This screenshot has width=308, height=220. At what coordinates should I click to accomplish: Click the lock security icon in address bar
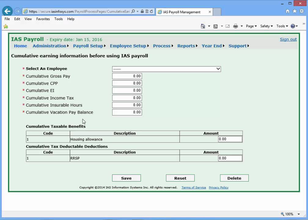(142, 11)
